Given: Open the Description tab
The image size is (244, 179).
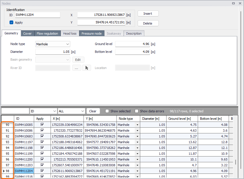Looking at the screenshot, I should (x=134, y=33).
